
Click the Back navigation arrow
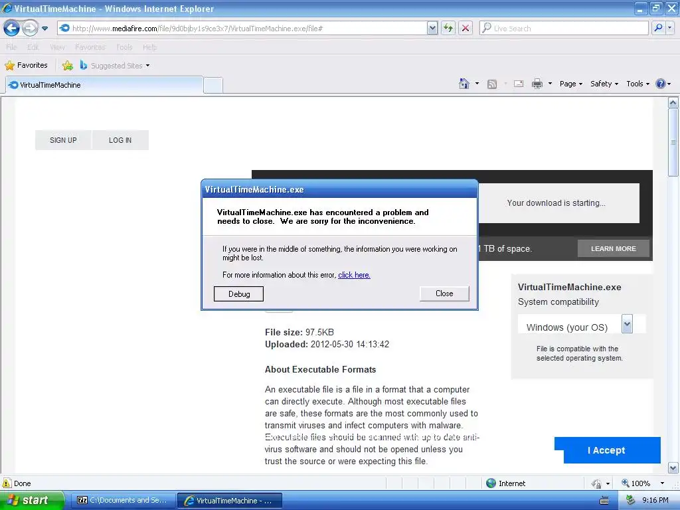coord(12,28)
